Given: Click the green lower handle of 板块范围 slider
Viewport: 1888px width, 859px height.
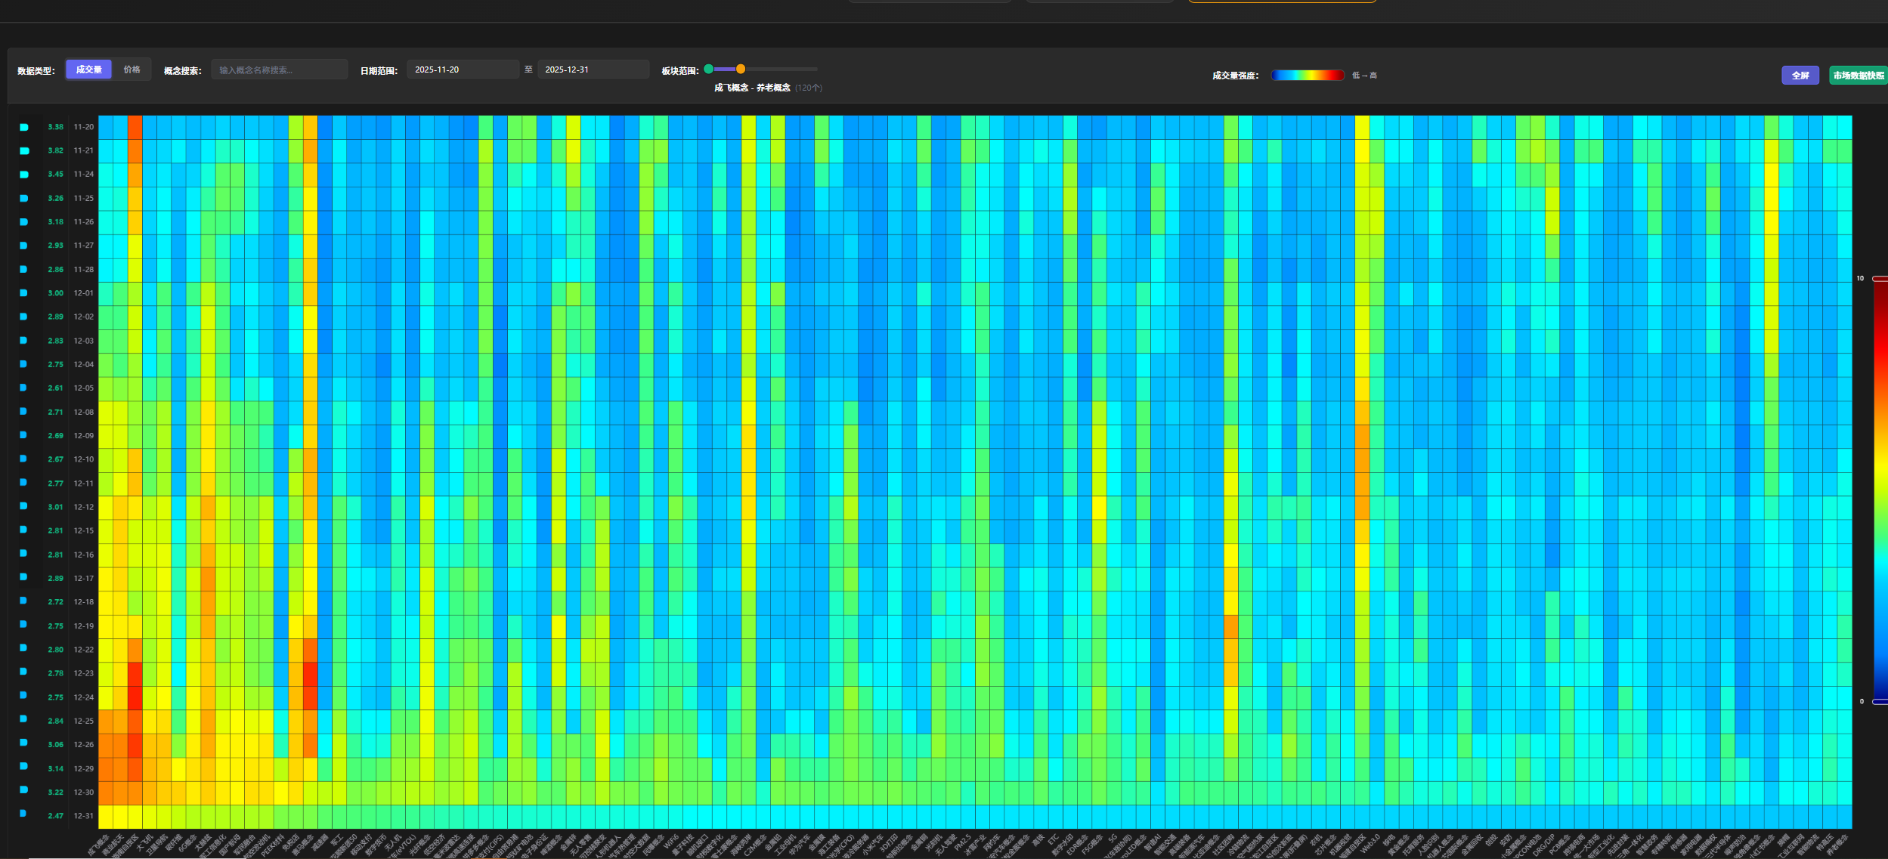Looking at the screenshot, I should (x=708, y=69).
